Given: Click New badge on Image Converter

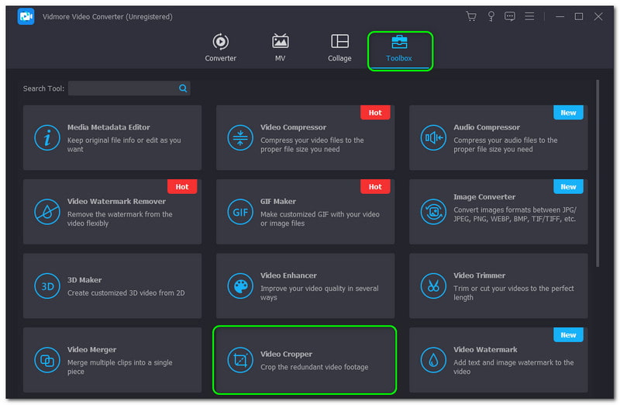Looking at the screenshot, I should pos(568,186).
